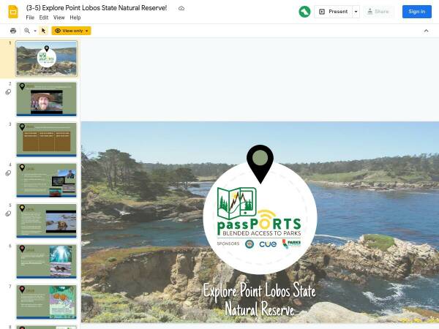Open the Help menu
Screen dimensions: 439x329
pos(75,18)
